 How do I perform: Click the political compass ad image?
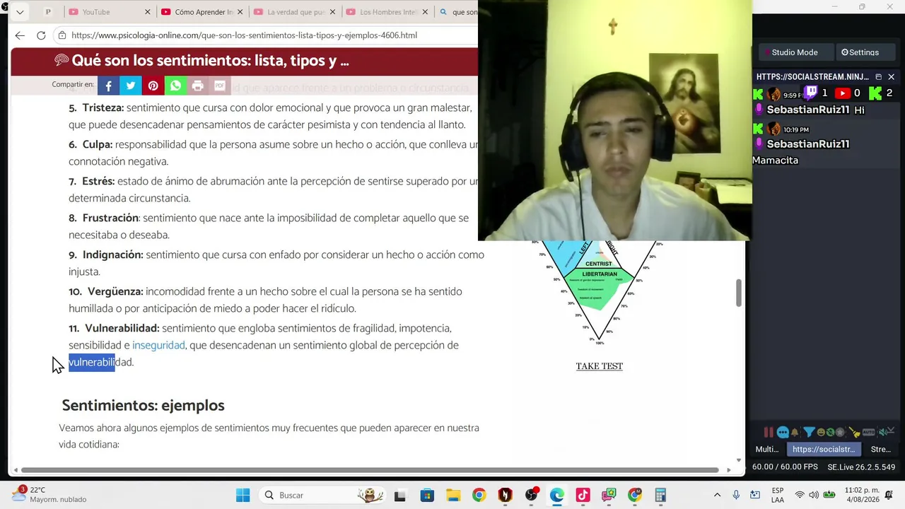599,293
